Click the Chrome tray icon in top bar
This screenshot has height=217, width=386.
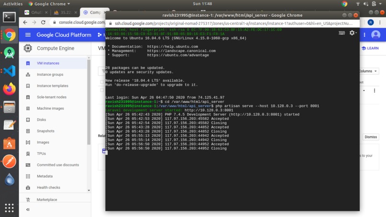click(x=344, y=4)
